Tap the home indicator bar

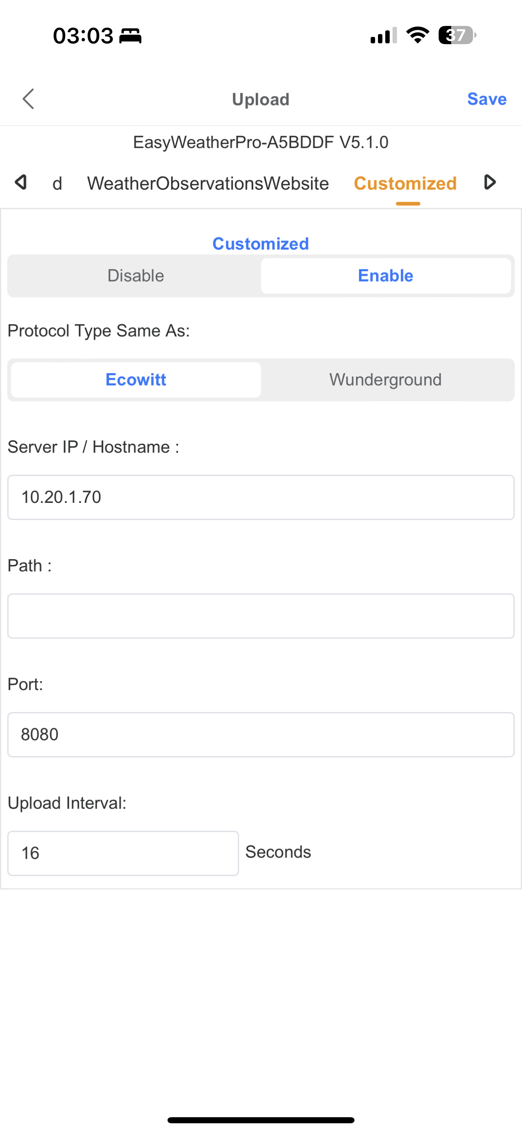(x=261, y=1120)
